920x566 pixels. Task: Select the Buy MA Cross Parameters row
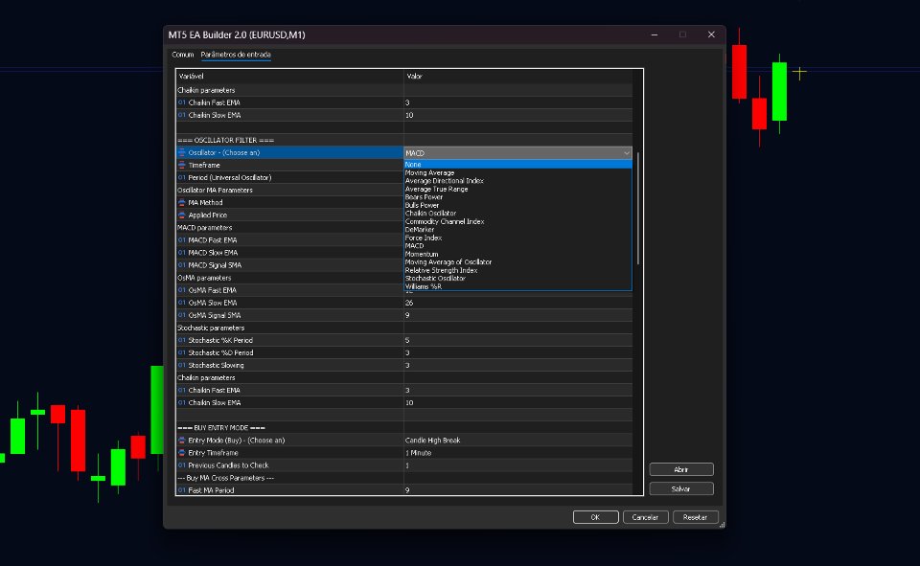pyautogui.click(x=404, y=478)
